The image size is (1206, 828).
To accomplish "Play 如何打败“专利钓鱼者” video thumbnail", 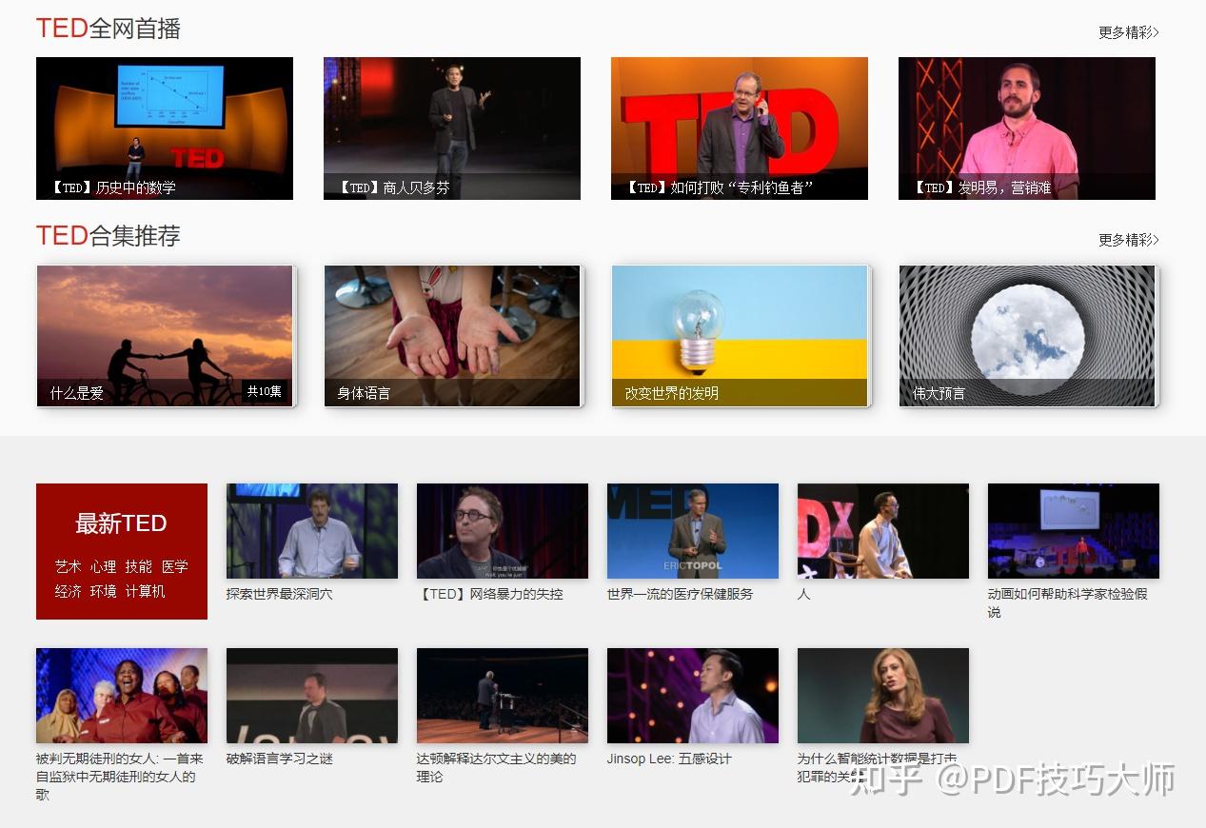I will [x=740, y=128].
